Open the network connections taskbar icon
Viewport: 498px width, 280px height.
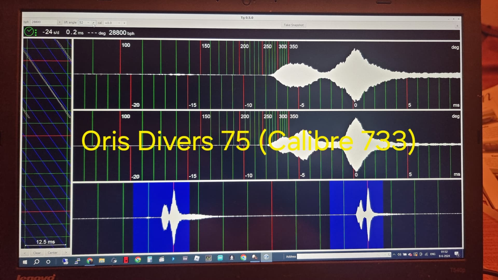click(x=77, y=261)
